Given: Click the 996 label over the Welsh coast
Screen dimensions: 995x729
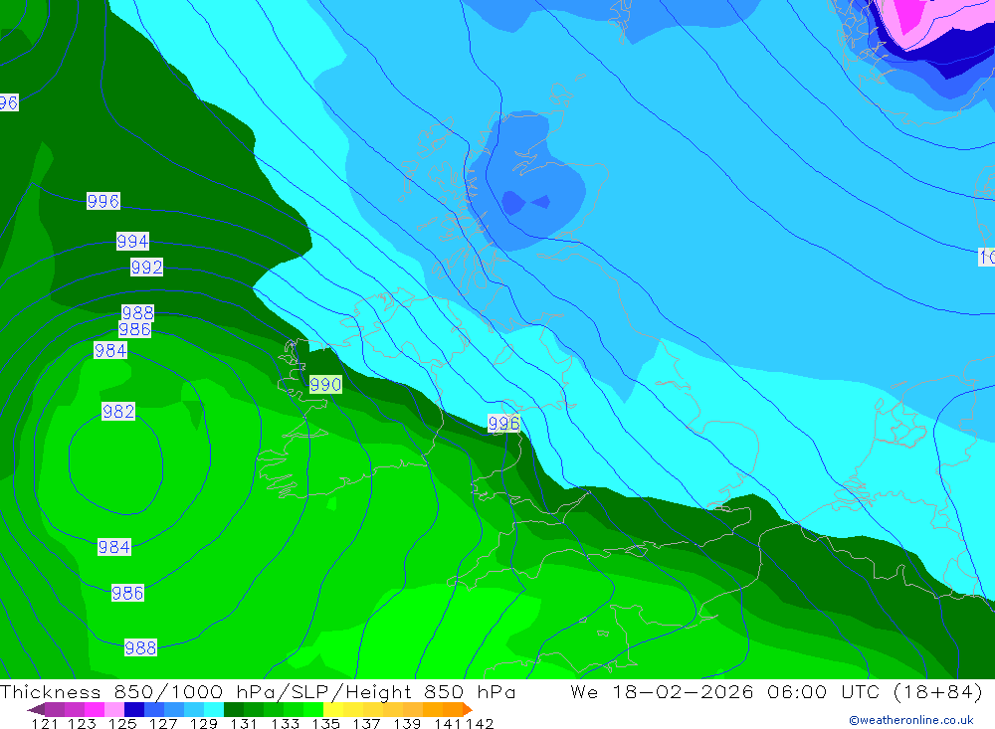Looking at the screenshot, I should click(503, 424).
